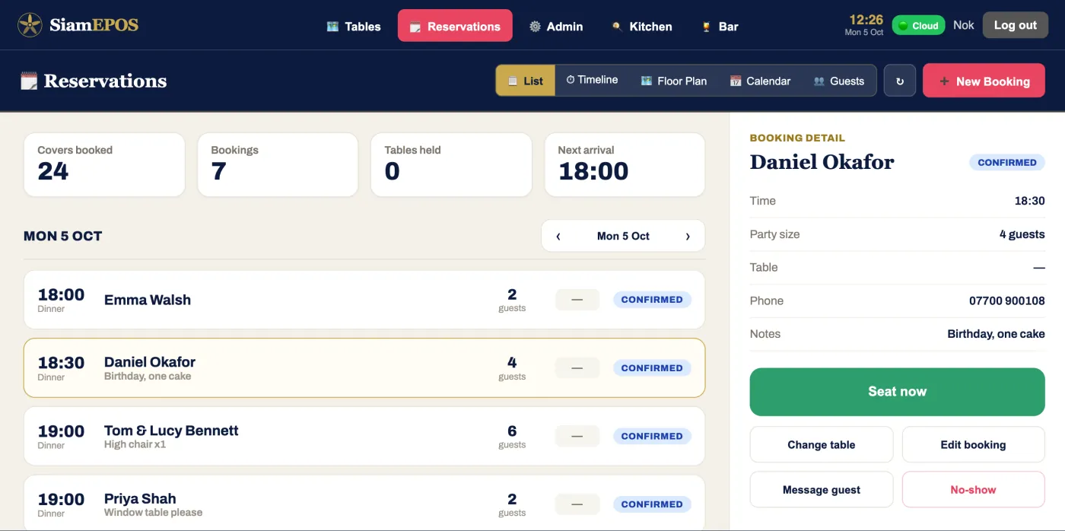The image size is (1065, 531).
Task: Click Seat now button
Action: [x=897, y=392]
